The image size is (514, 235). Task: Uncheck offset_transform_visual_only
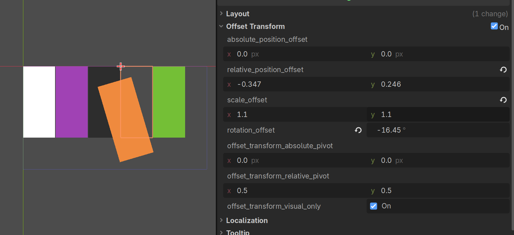point(373,206)
